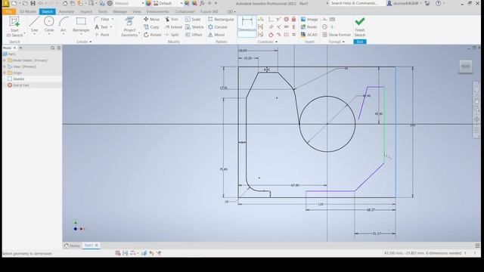Click Finish Sketch
The width and height of the screenshot is (484, 272).
point(360,27)
